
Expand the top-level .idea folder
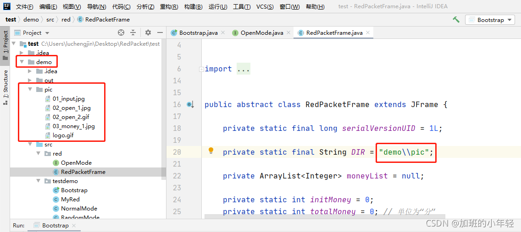[22, 53]
